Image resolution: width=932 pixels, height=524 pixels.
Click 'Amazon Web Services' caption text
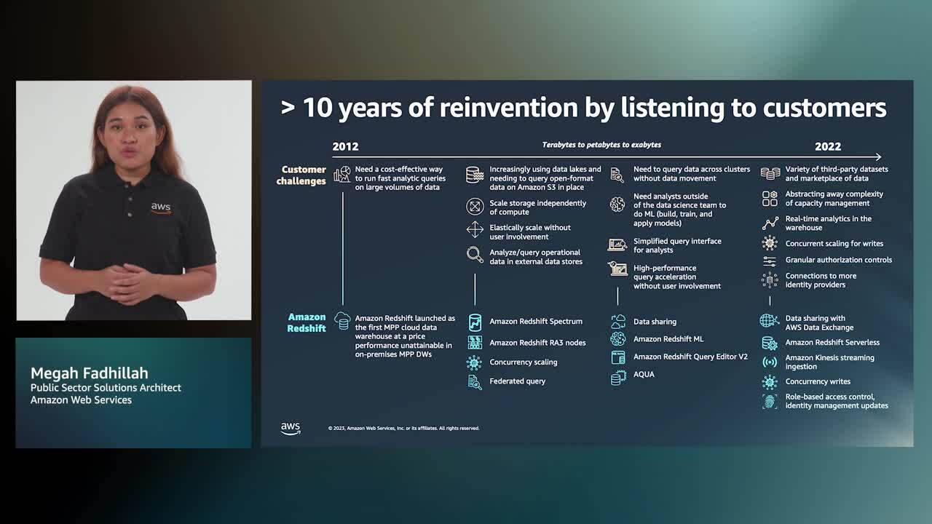point(81,400)
